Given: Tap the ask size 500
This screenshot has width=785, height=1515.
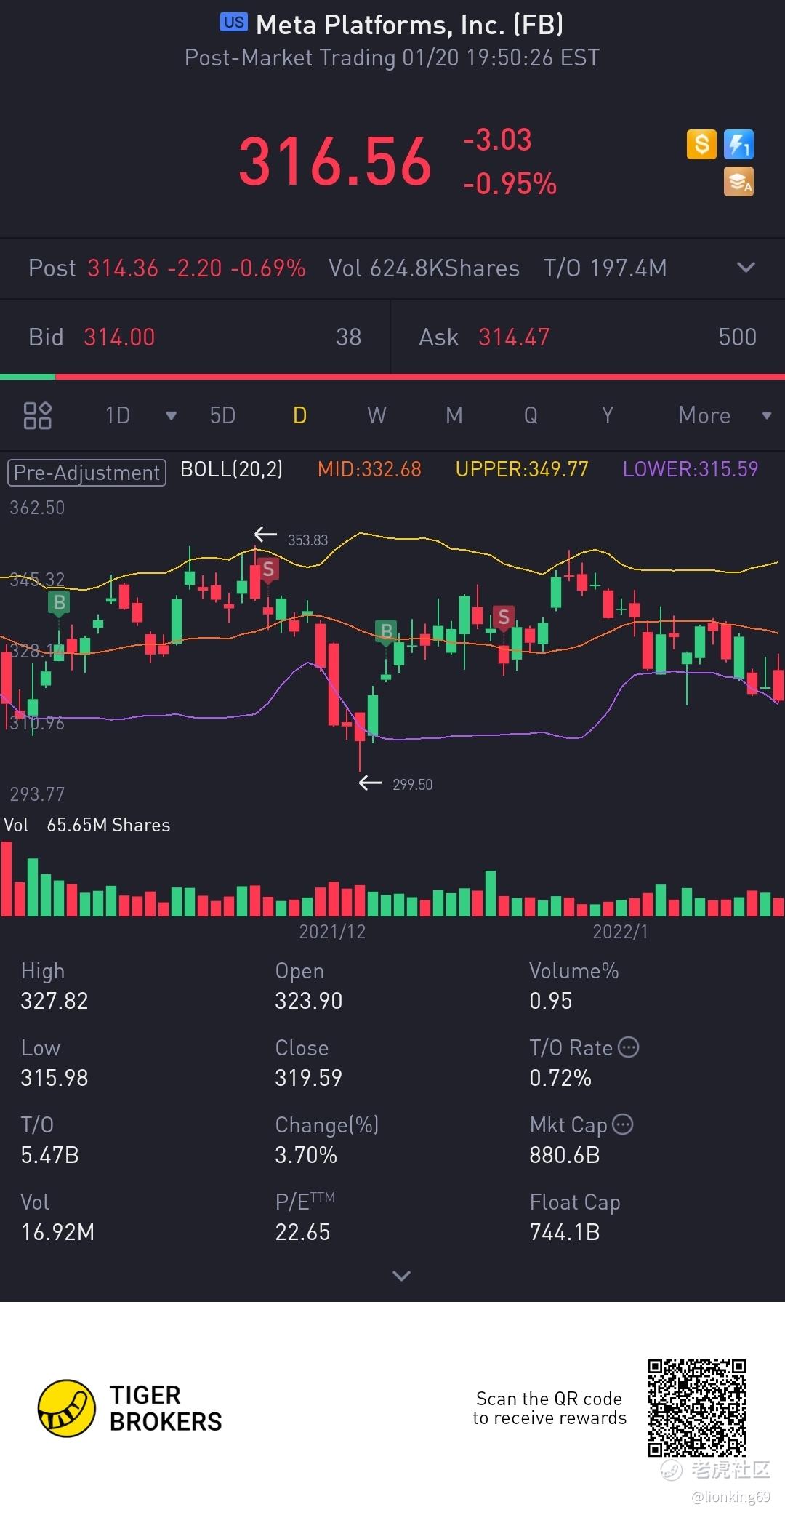Looking at the screenshot, I should [738, 337].
